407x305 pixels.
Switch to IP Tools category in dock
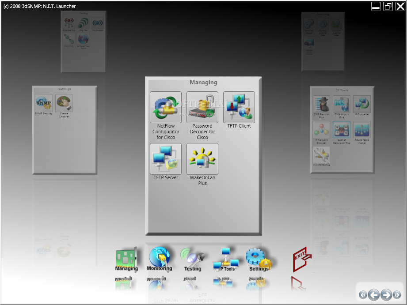[226, 260]
